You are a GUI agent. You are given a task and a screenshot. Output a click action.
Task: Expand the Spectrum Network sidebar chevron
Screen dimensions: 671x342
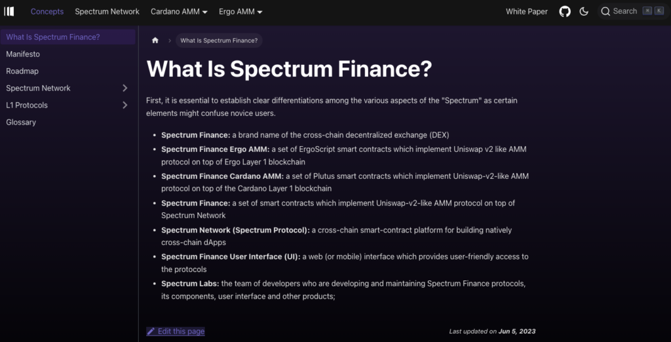pos(125,88)
